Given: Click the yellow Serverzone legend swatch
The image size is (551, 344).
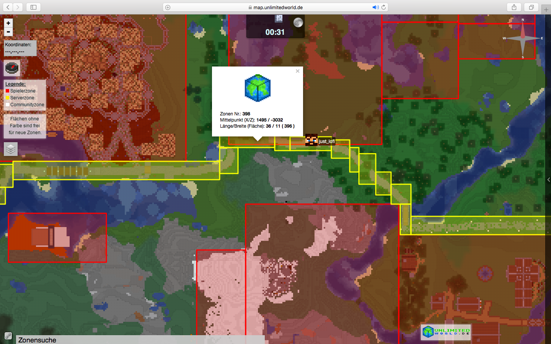Looking at the screenshot, I should (x=7, y=98).
